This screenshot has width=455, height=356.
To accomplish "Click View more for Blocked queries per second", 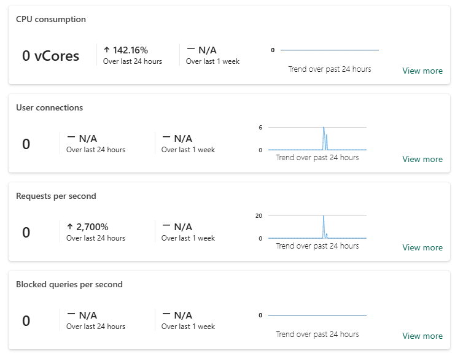I will [x=422, y=336].
